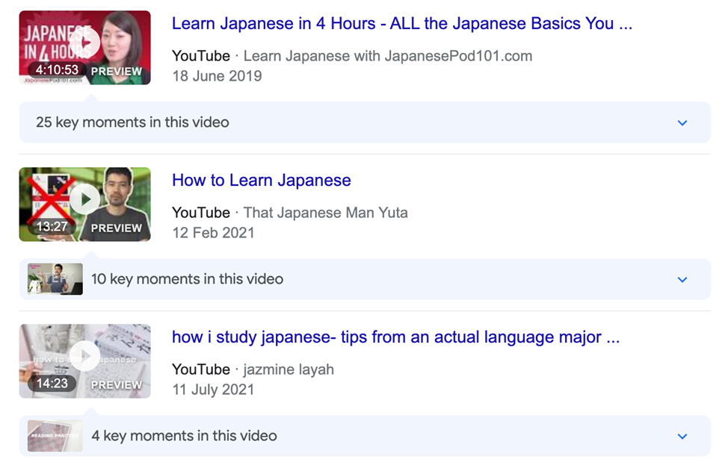Click '25 key moments in this video' text
This screenshot has width=728, height=465.
(132, 122)
